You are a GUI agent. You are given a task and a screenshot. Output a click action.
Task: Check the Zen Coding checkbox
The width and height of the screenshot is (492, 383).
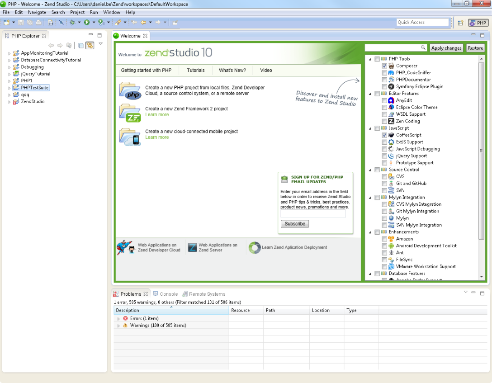(x=384, y=121)
